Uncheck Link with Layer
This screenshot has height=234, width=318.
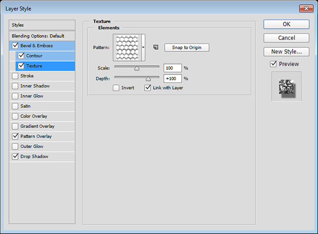[148, 88]
